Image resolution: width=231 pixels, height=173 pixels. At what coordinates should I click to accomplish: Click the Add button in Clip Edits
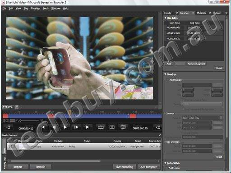pyautogui.click(x=169, y=64)
